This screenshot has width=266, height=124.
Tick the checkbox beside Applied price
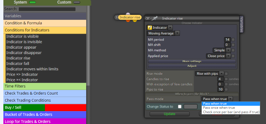click(233, 56)
